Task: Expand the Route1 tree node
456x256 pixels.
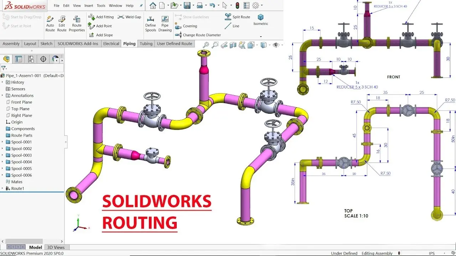Action: 2,188
